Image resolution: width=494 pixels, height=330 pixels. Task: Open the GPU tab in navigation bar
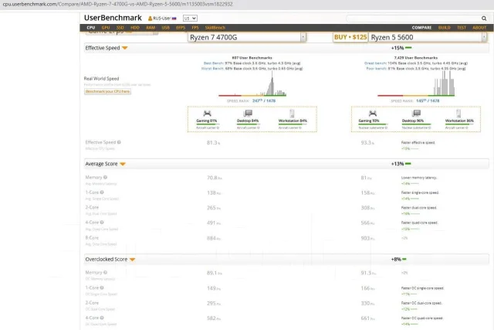(106, 28)
